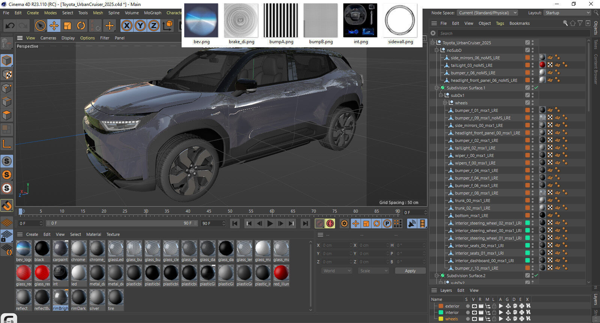This screenshot has width=600, height=323.
Task: Click the Undo arrow icon
Action: [10, 26]
